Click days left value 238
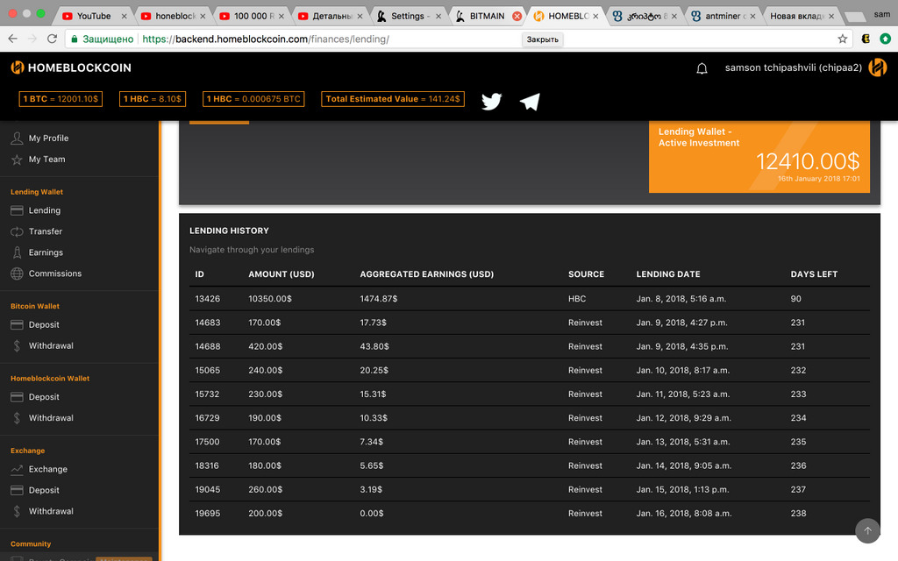Viewport: 898px width, 561px height. pyautogui.click(x=798, y=514)
